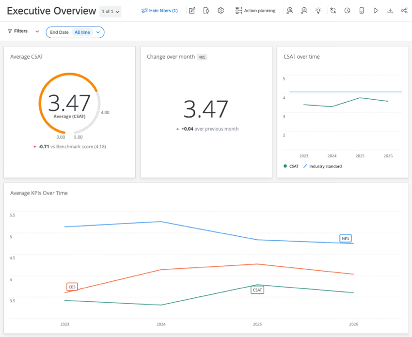
Task: Open End Date All time dropdown
Action: tap(75, 32)
